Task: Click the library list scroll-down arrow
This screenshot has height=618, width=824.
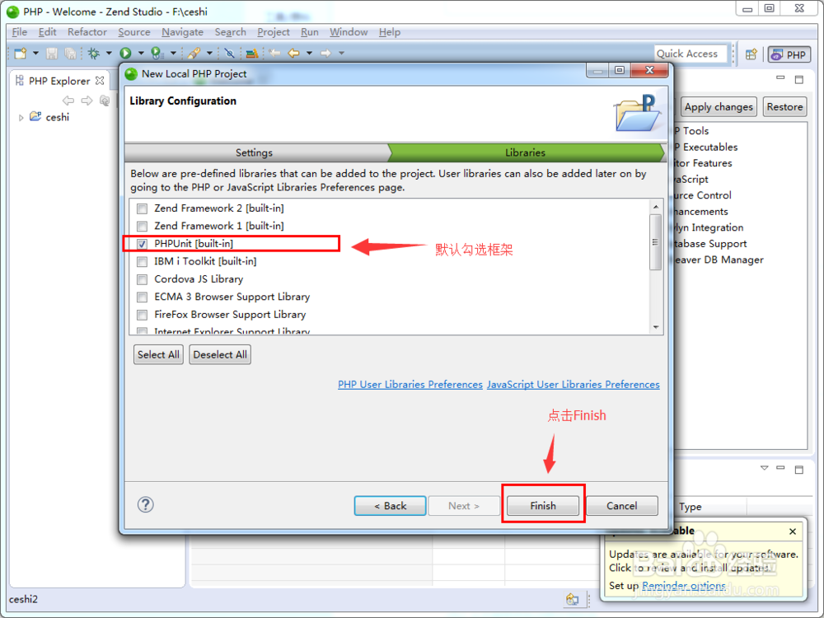Action: pyautogui.click(x=655, y=327)
